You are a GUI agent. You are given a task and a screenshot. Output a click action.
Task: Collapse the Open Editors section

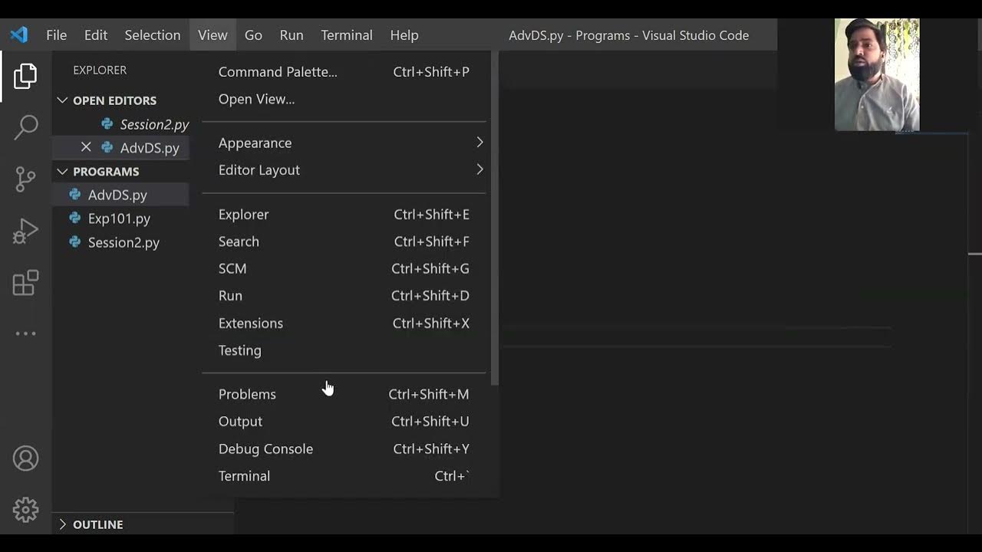tap(62, 100)
